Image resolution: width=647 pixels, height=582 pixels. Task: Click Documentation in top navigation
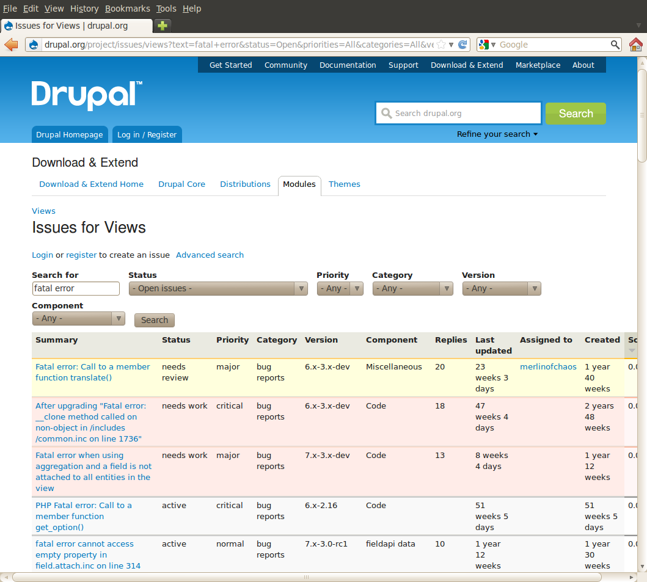tap(348, 65)
